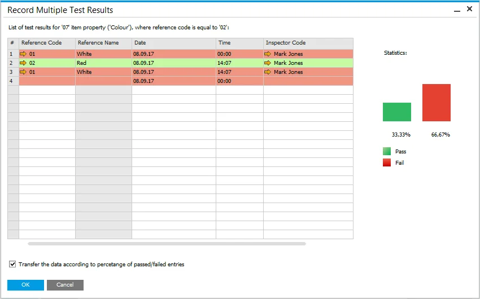Click the empty Reference Code cell in row 4
Viewport: 480px width, 299px height.
click(47, 81)
